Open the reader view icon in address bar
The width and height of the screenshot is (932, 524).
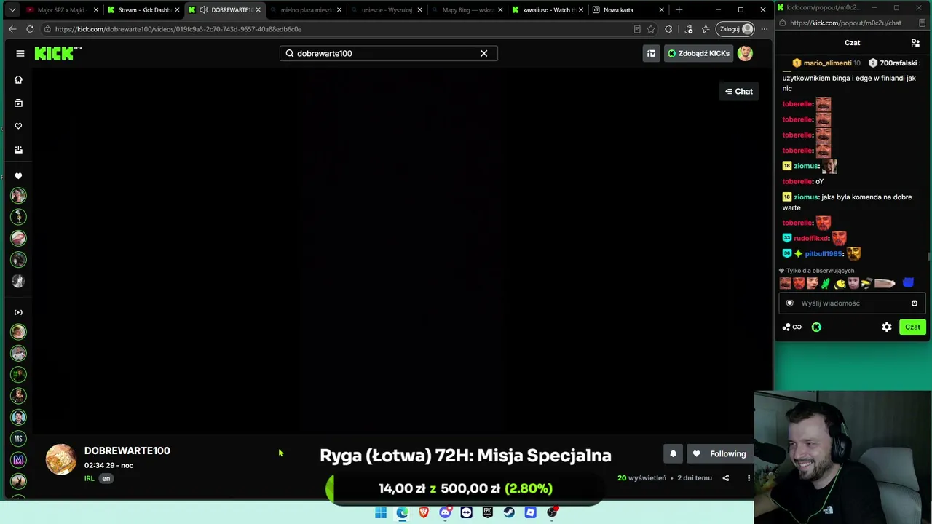(637, 29)
